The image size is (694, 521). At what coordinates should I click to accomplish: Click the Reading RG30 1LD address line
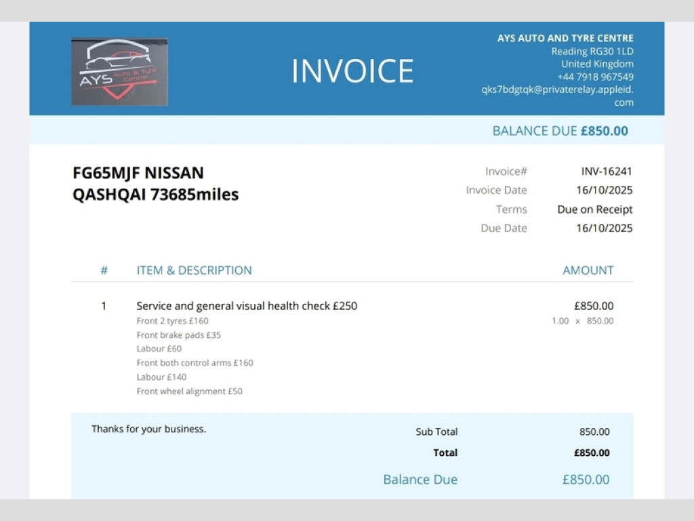click(x=592, y=51)
